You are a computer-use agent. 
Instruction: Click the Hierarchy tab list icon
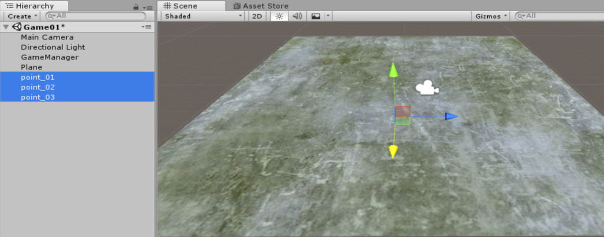pyautogui.click(x=9, y=6)
